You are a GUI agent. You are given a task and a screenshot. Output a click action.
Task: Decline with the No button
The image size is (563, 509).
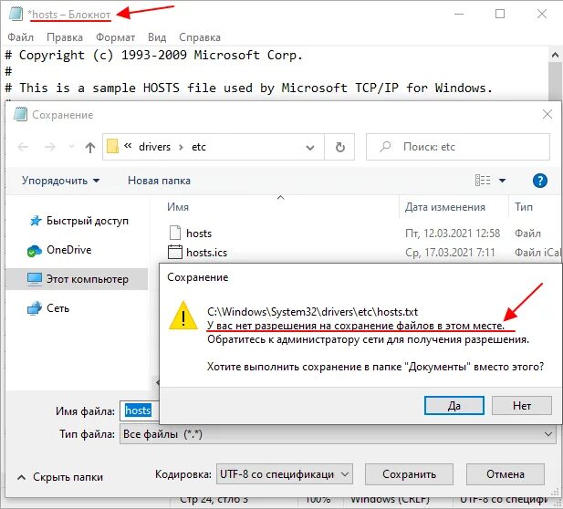pos(522,406)
